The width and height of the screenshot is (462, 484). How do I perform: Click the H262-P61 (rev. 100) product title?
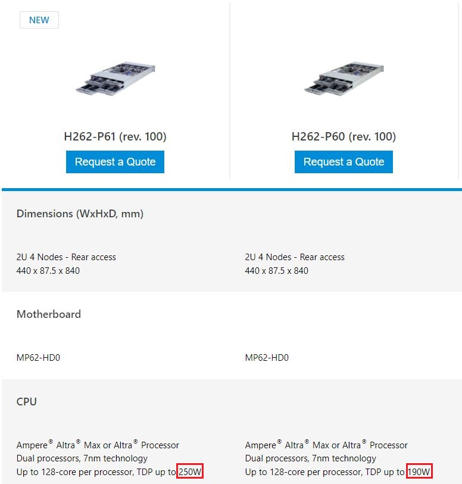tap(115, 136)
